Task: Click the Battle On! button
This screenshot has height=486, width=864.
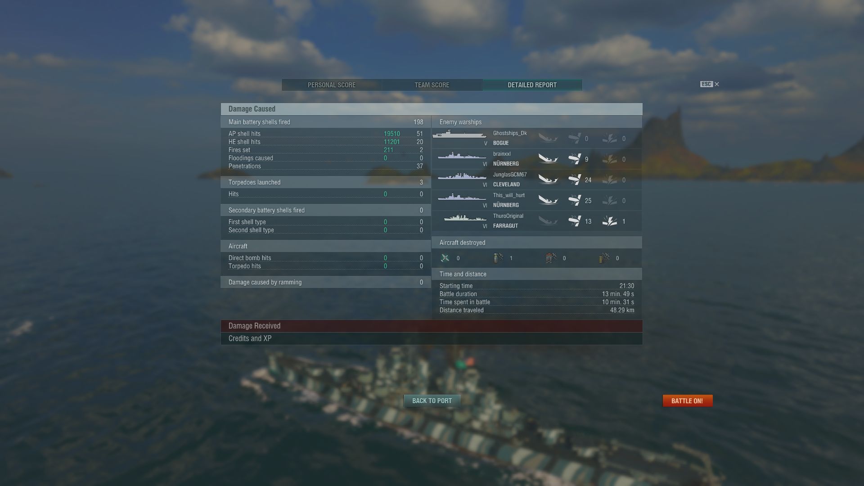Action: [x=687, y=401]
